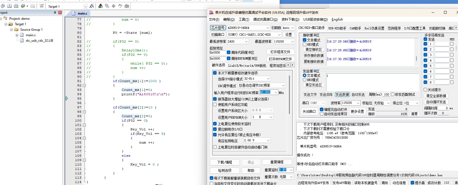Toggle 每次下载前都重新装载目标文件 checkbox

(x=212, y=178)
